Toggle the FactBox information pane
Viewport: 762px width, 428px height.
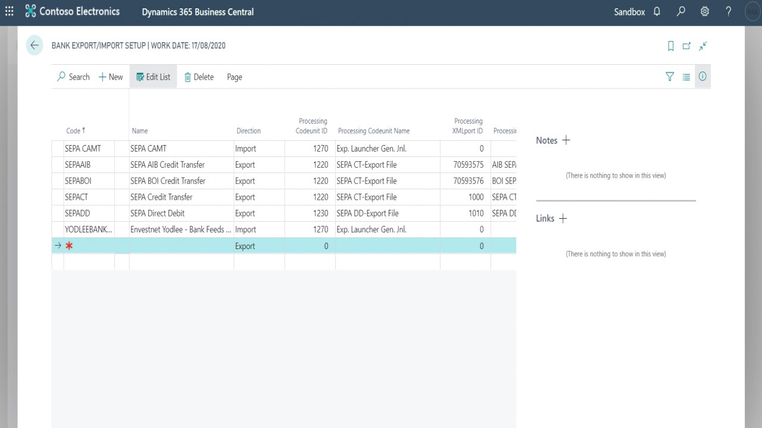pos(702,77)
